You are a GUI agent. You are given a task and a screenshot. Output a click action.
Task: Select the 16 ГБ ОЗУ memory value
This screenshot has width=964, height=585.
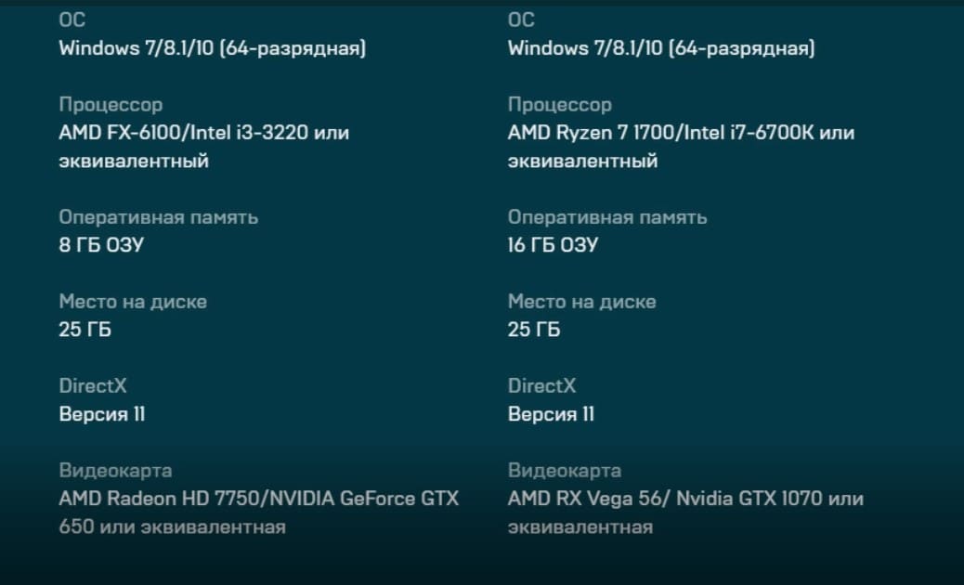point(553,245)
